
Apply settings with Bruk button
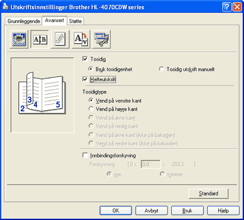click(x=187, y=210)
